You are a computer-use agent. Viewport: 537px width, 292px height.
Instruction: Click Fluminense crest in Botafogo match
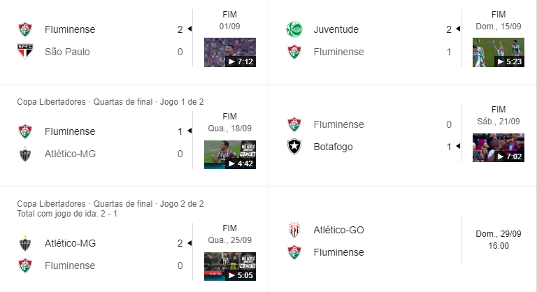pyautogui.click(x=294, y=124)
